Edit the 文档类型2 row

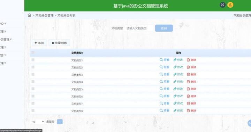coord(178,67)
